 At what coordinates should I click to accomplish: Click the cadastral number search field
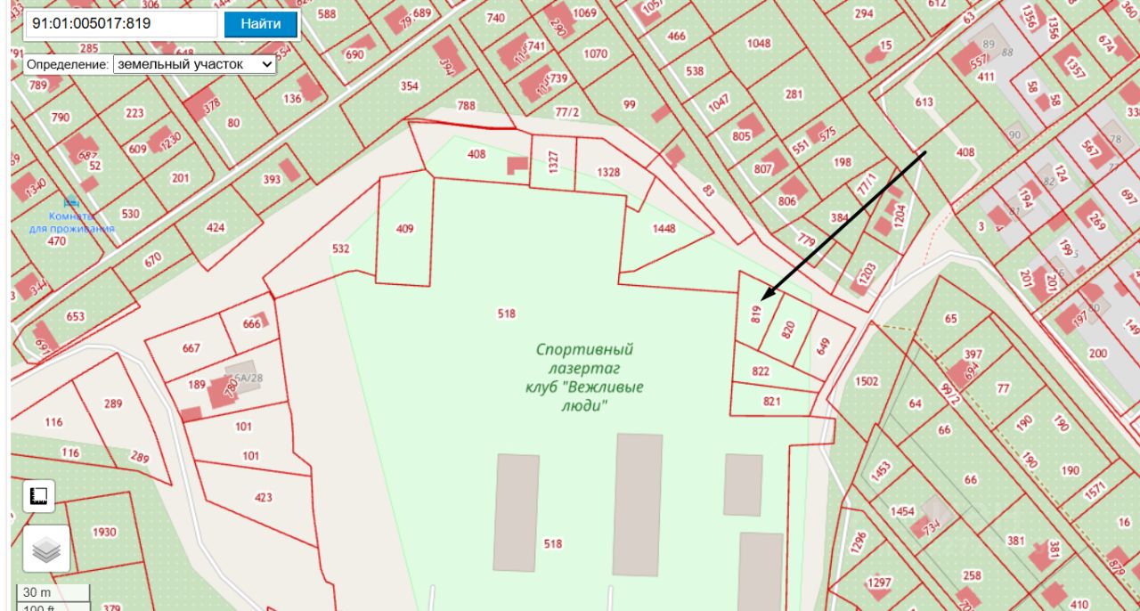[119, 24]
